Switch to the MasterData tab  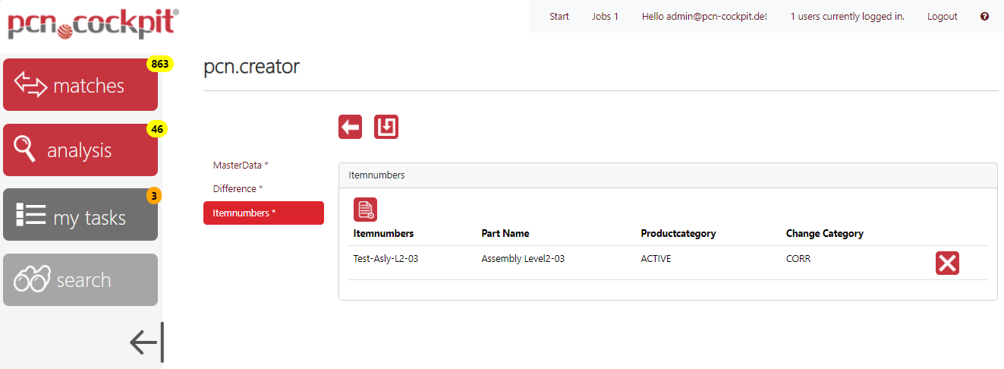(x=241, y=165)
